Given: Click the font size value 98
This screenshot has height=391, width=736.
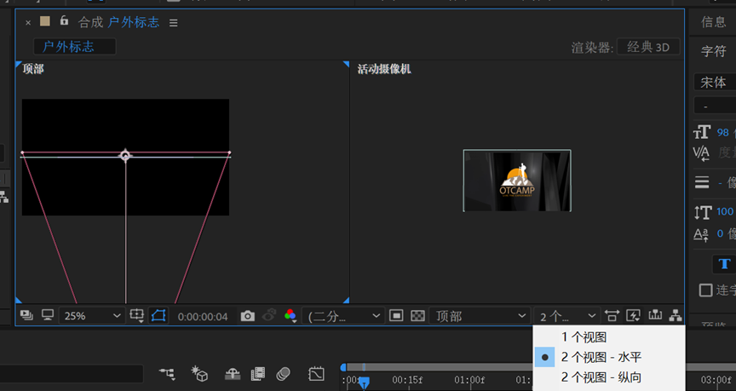Looking at the screenshot, I should [723, 133].
